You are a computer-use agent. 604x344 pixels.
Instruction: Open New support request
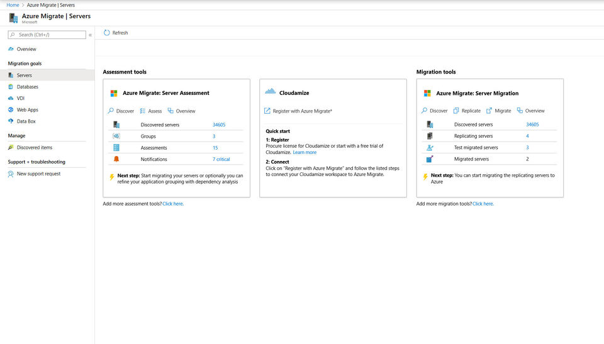click(x=38, y=174)
